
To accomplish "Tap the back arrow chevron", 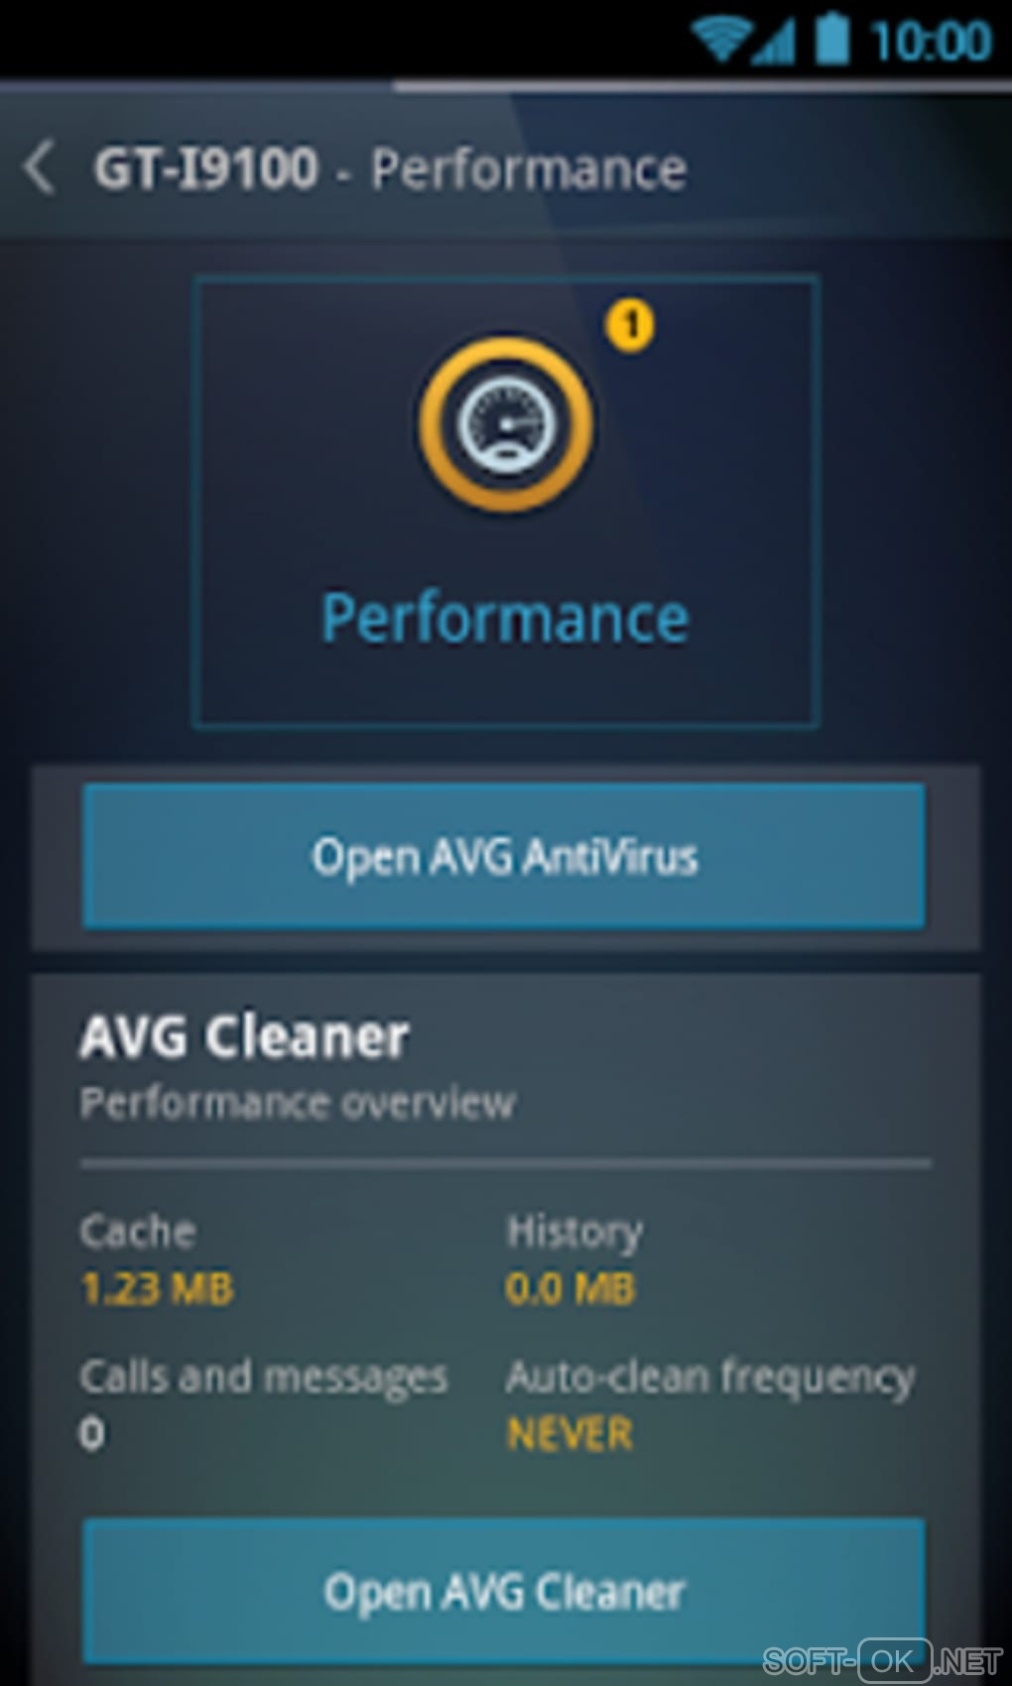I will pyautogui.click(x=40, y=168).
